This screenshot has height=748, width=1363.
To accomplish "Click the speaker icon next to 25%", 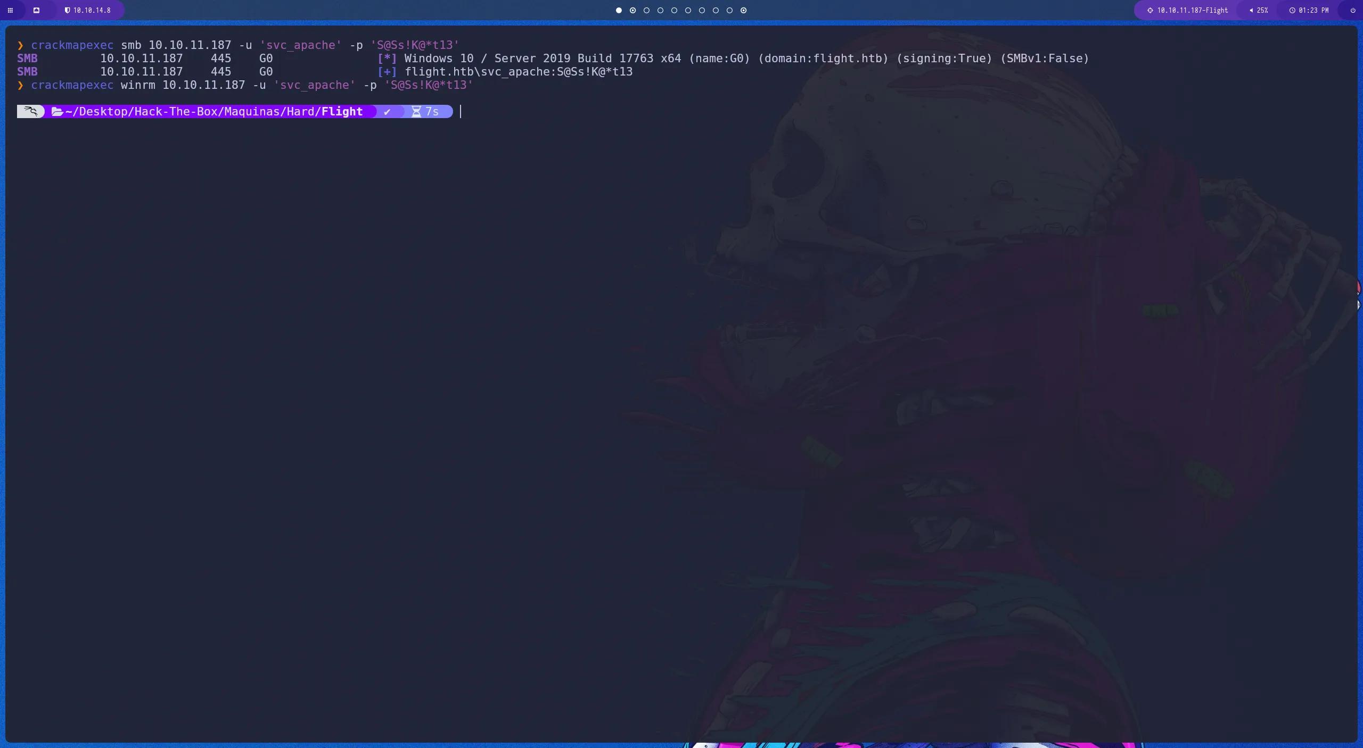I will [x=1251, y=10].
